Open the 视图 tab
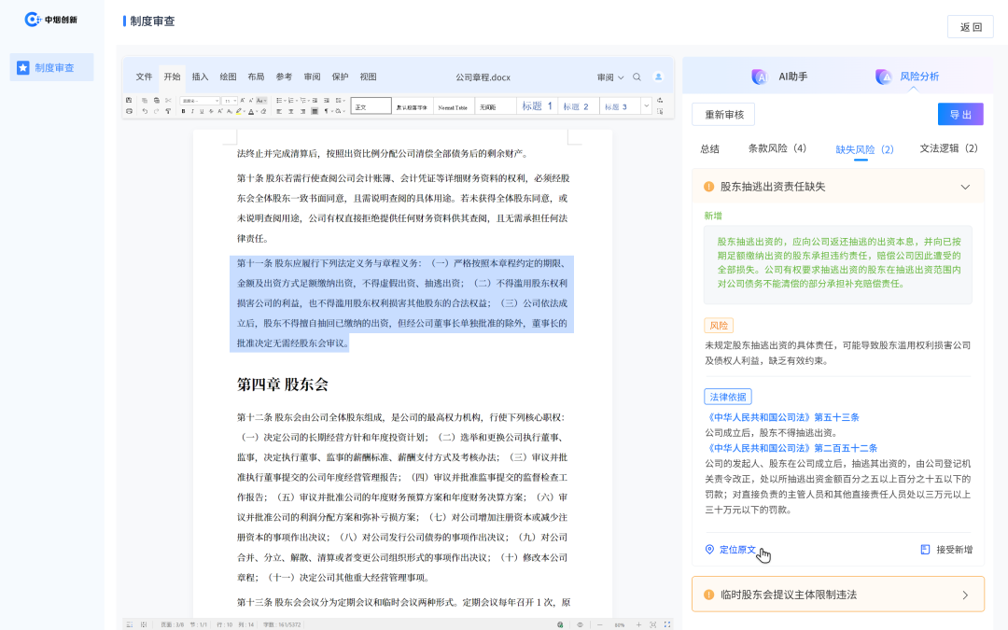 pyautogui.click(x=368, y=77)
